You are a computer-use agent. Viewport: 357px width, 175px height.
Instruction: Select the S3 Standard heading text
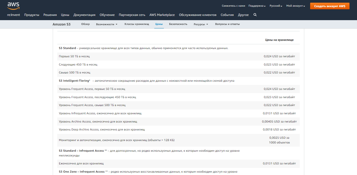67,48
